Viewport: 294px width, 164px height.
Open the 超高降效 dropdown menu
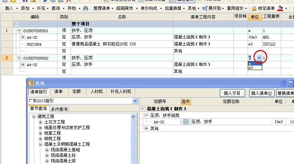click(x=127, y=8)
